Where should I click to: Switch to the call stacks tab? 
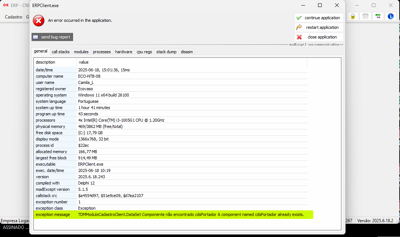tap(60, 52)
